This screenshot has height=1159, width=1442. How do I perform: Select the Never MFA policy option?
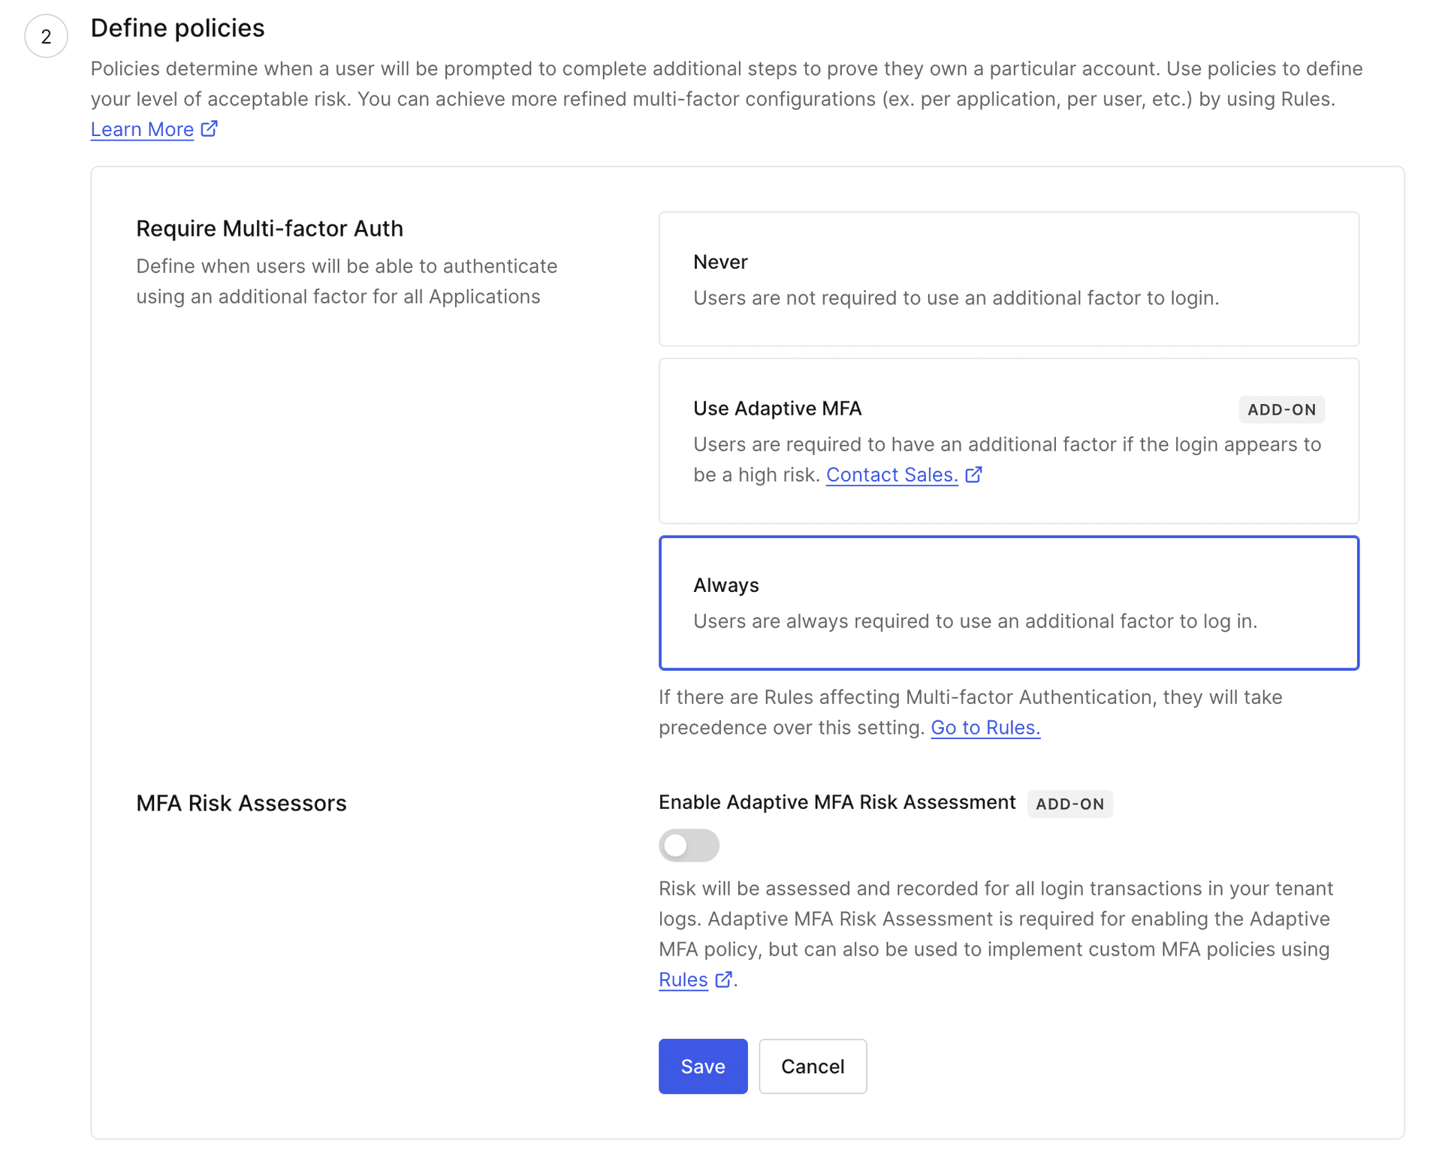[x=1009, y=279]
